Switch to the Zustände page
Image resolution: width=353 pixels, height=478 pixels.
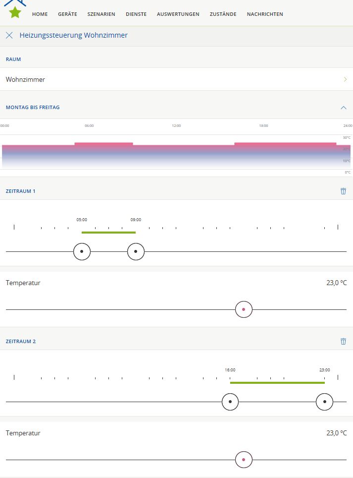(223, 14)
